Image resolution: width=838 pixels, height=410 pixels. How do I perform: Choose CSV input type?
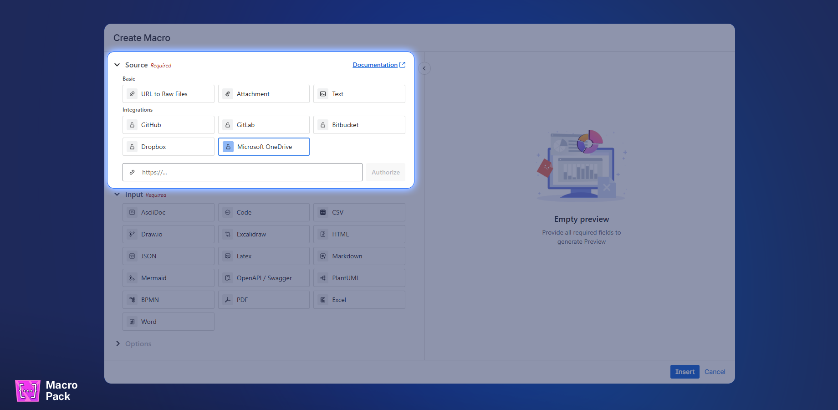tap(359, 212)
